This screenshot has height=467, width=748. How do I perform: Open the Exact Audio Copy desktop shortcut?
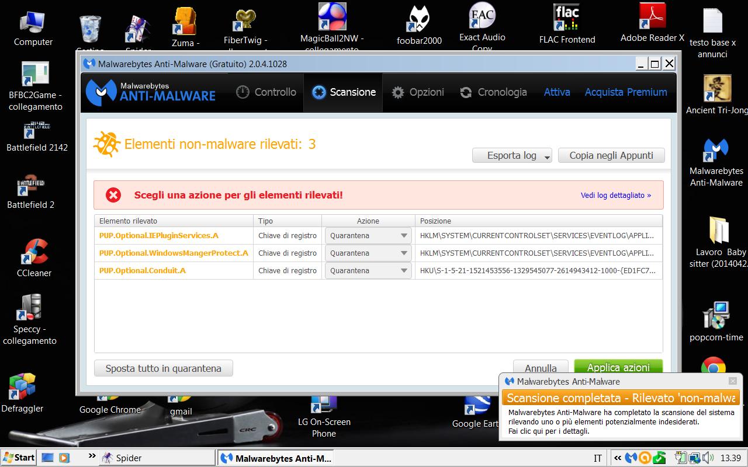tap(482, 26)
